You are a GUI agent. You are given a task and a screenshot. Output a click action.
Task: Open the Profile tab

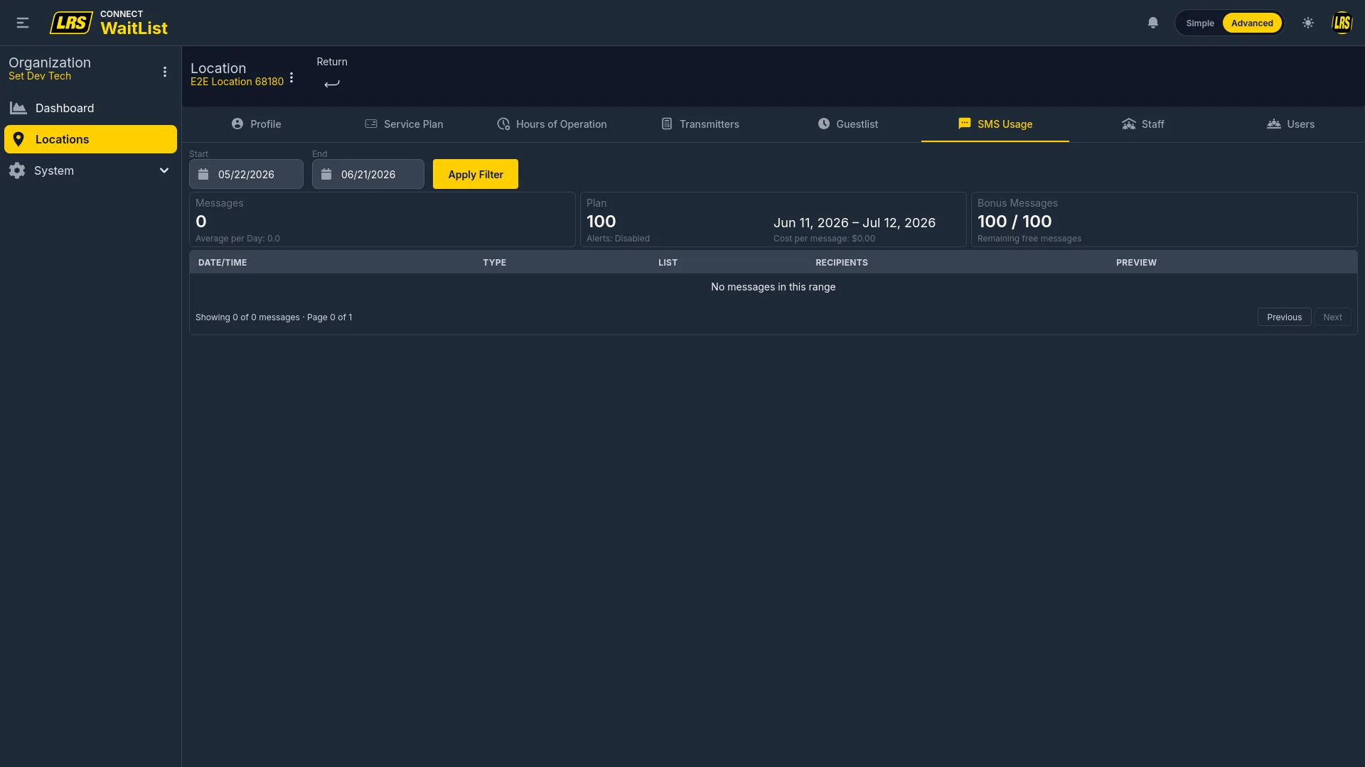256,124
